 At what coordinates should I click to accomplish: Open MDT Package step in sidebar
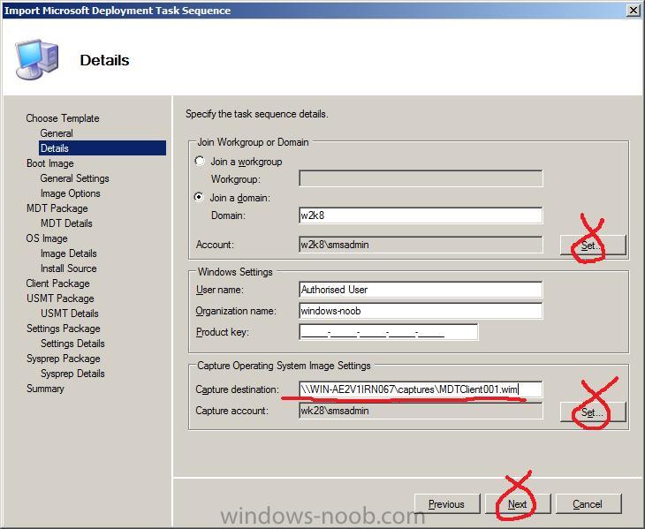(57, 208)
